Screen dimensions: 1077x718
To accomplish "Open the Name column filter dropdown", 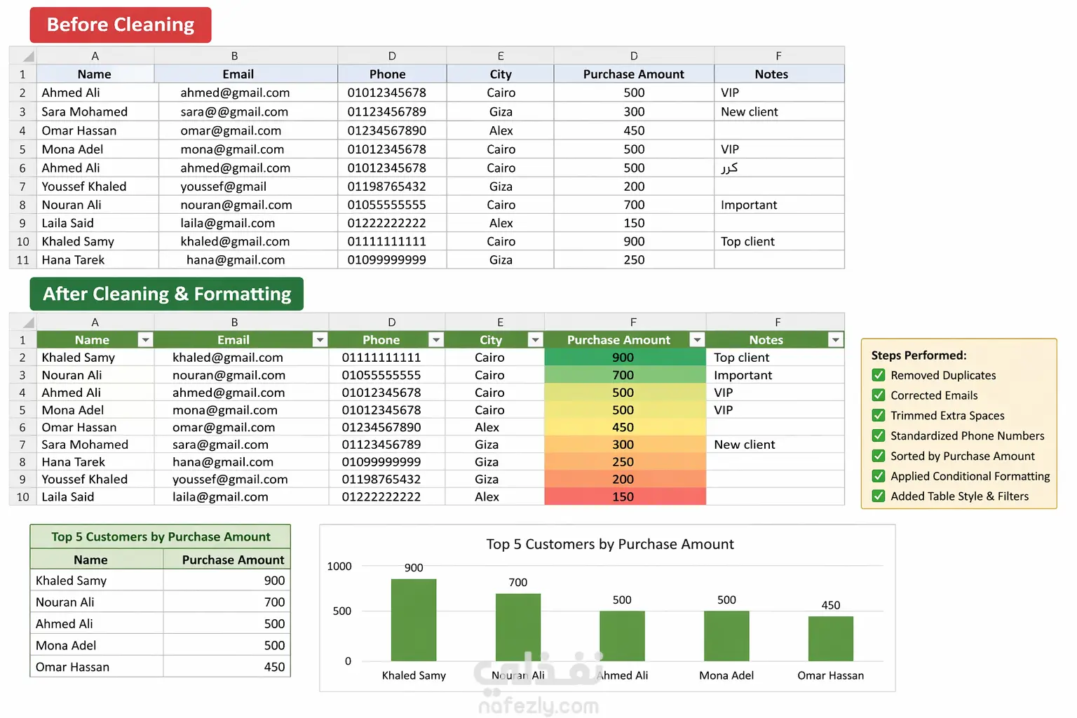I will (145, 340).
